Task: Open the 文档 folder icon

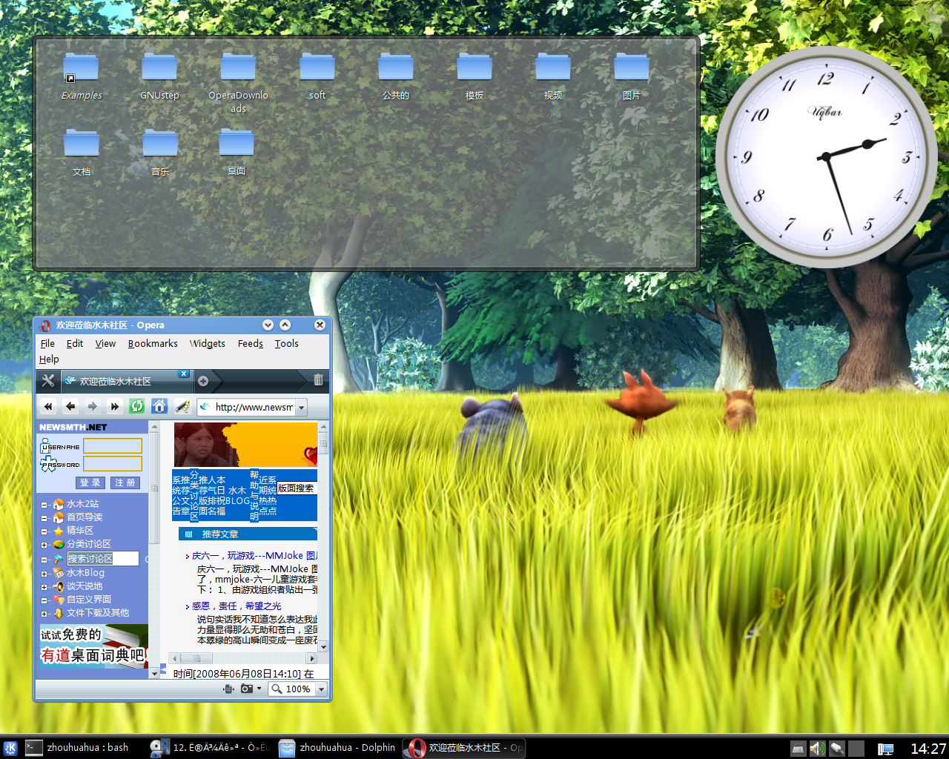Action: coord(82,153)
